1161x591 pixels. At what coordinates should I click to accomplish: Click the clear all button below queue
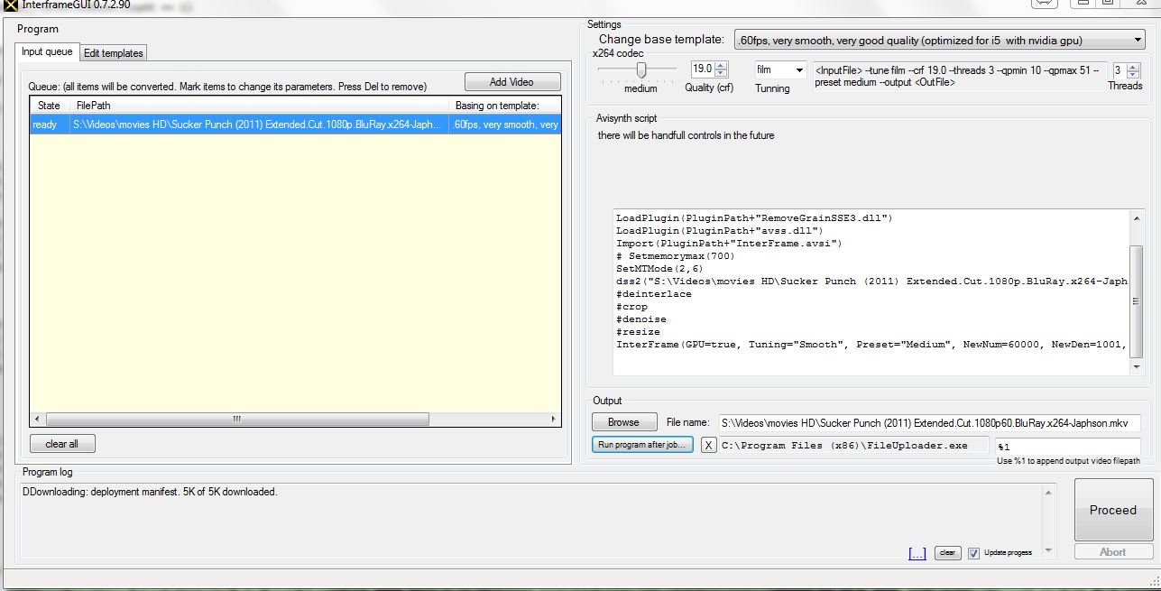[x=62, y=444]
